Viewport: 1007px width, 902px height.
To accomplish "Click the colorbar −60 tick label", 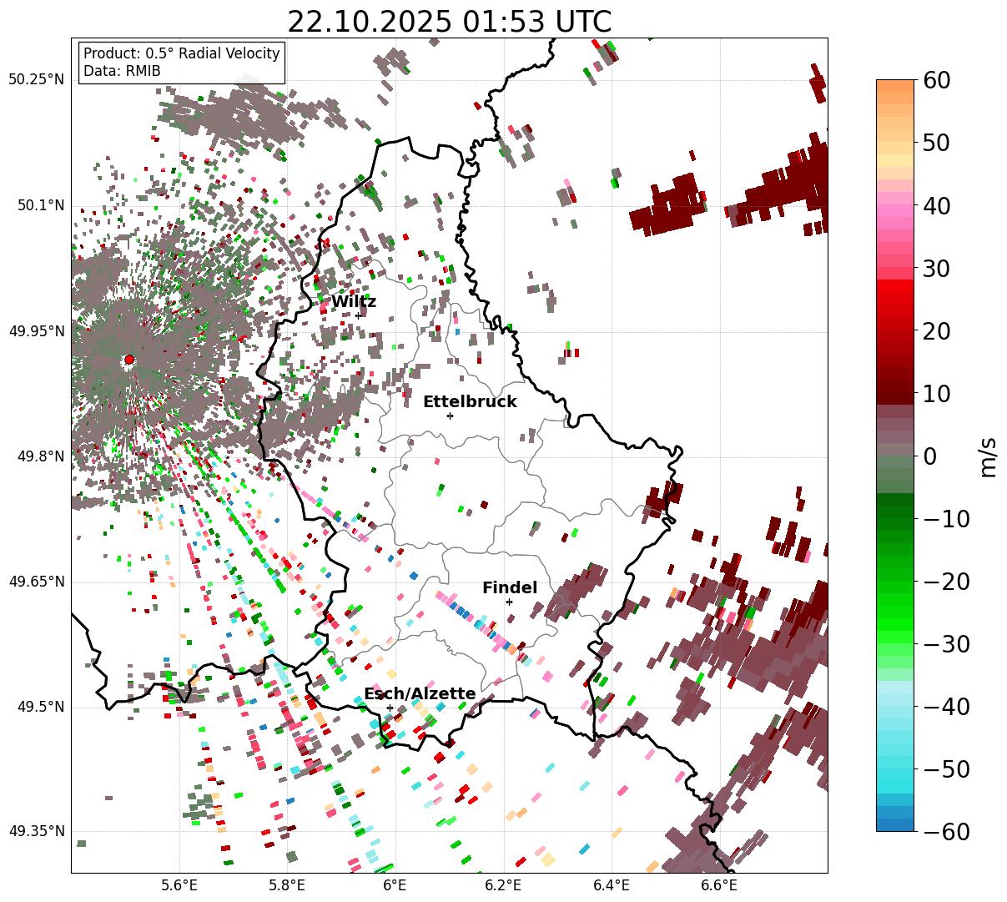I will [x=946, y=831].
